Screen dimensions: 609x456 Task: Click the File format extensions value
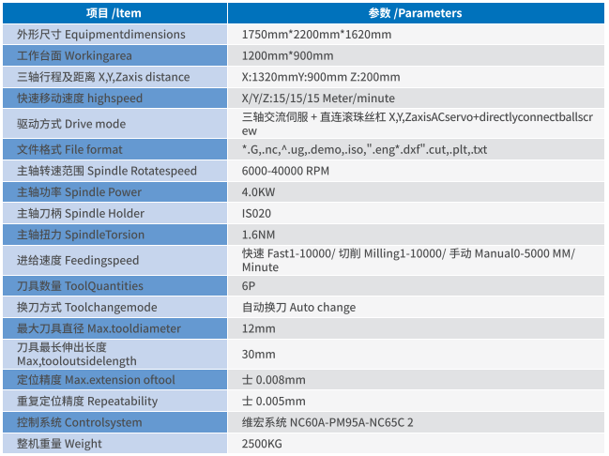click(364, 150)
